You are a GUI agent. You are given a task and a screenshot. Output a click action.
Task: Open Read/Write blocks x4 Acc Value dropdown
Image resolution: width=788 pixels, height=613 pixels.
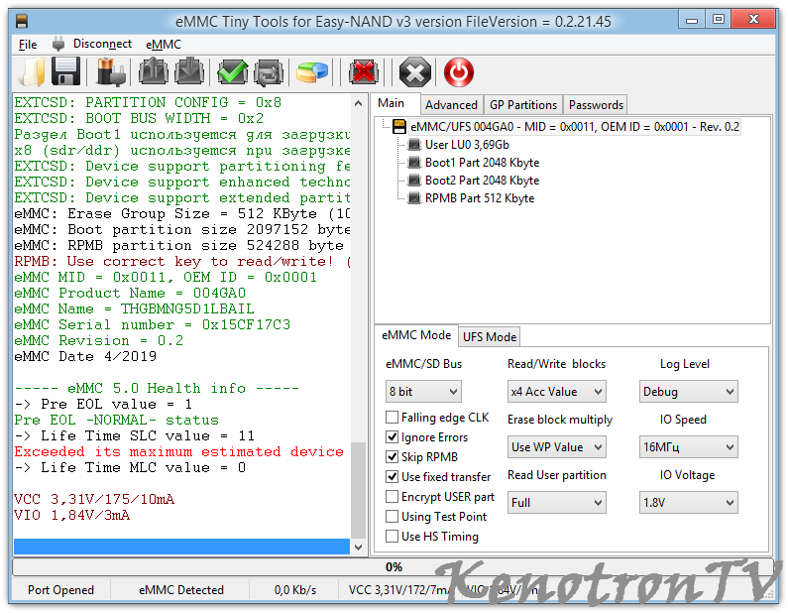pyautogui.click(x=557, y=392)
